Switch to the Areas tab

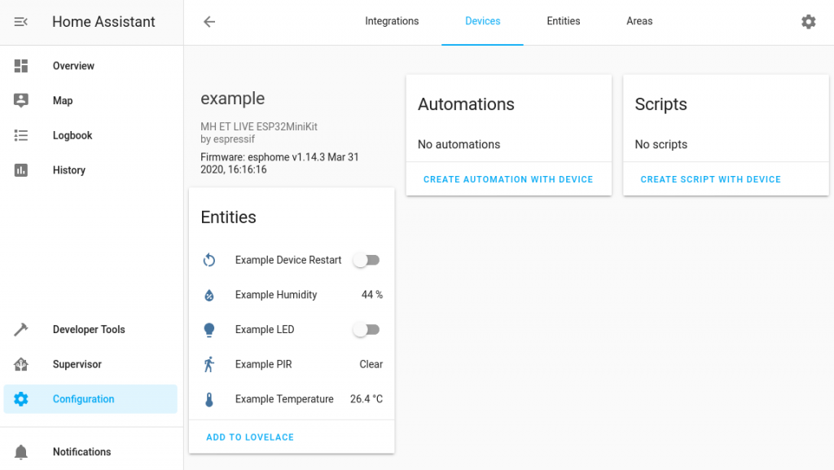639,21
